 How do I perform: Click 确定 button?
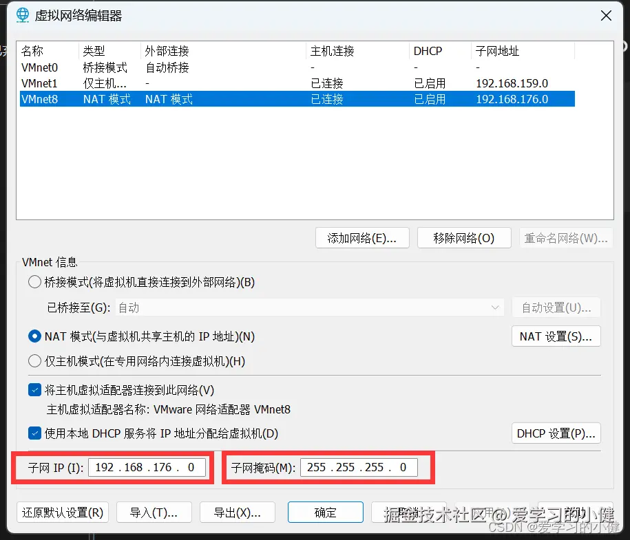(326, 512)
